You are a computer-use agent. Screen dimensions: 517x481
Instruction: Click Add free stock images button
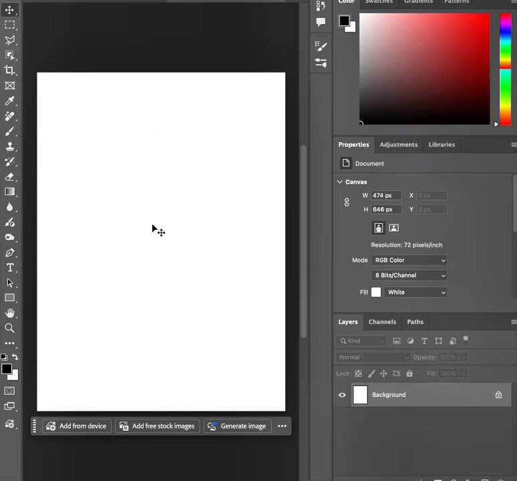157,426
